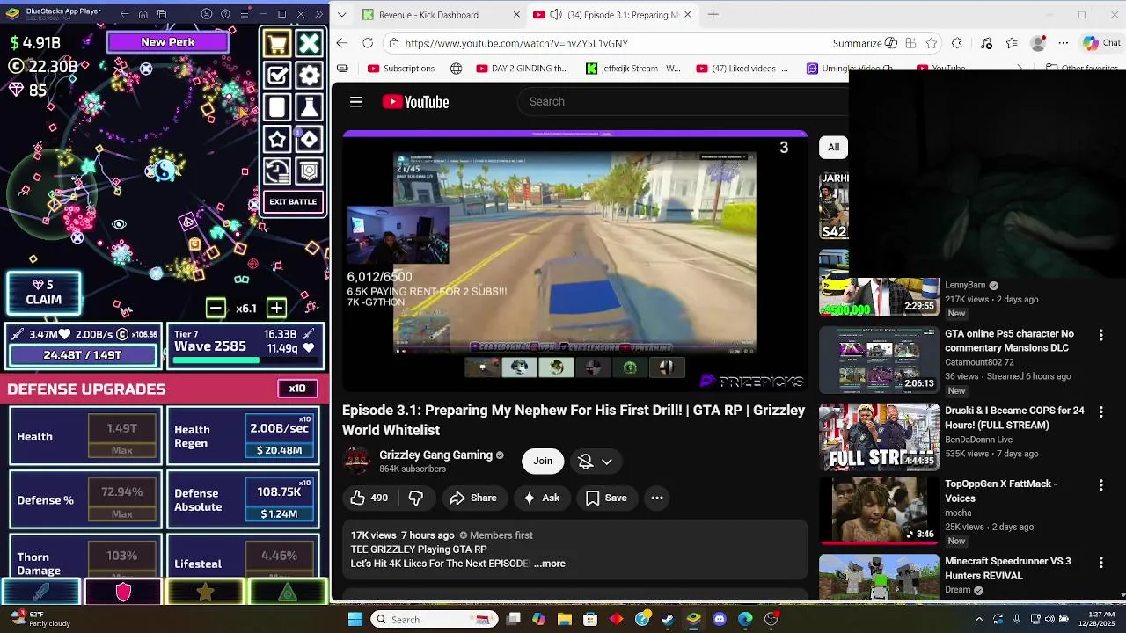Open the star icon in game menu

pyautogui.click(x=277, y=139)
